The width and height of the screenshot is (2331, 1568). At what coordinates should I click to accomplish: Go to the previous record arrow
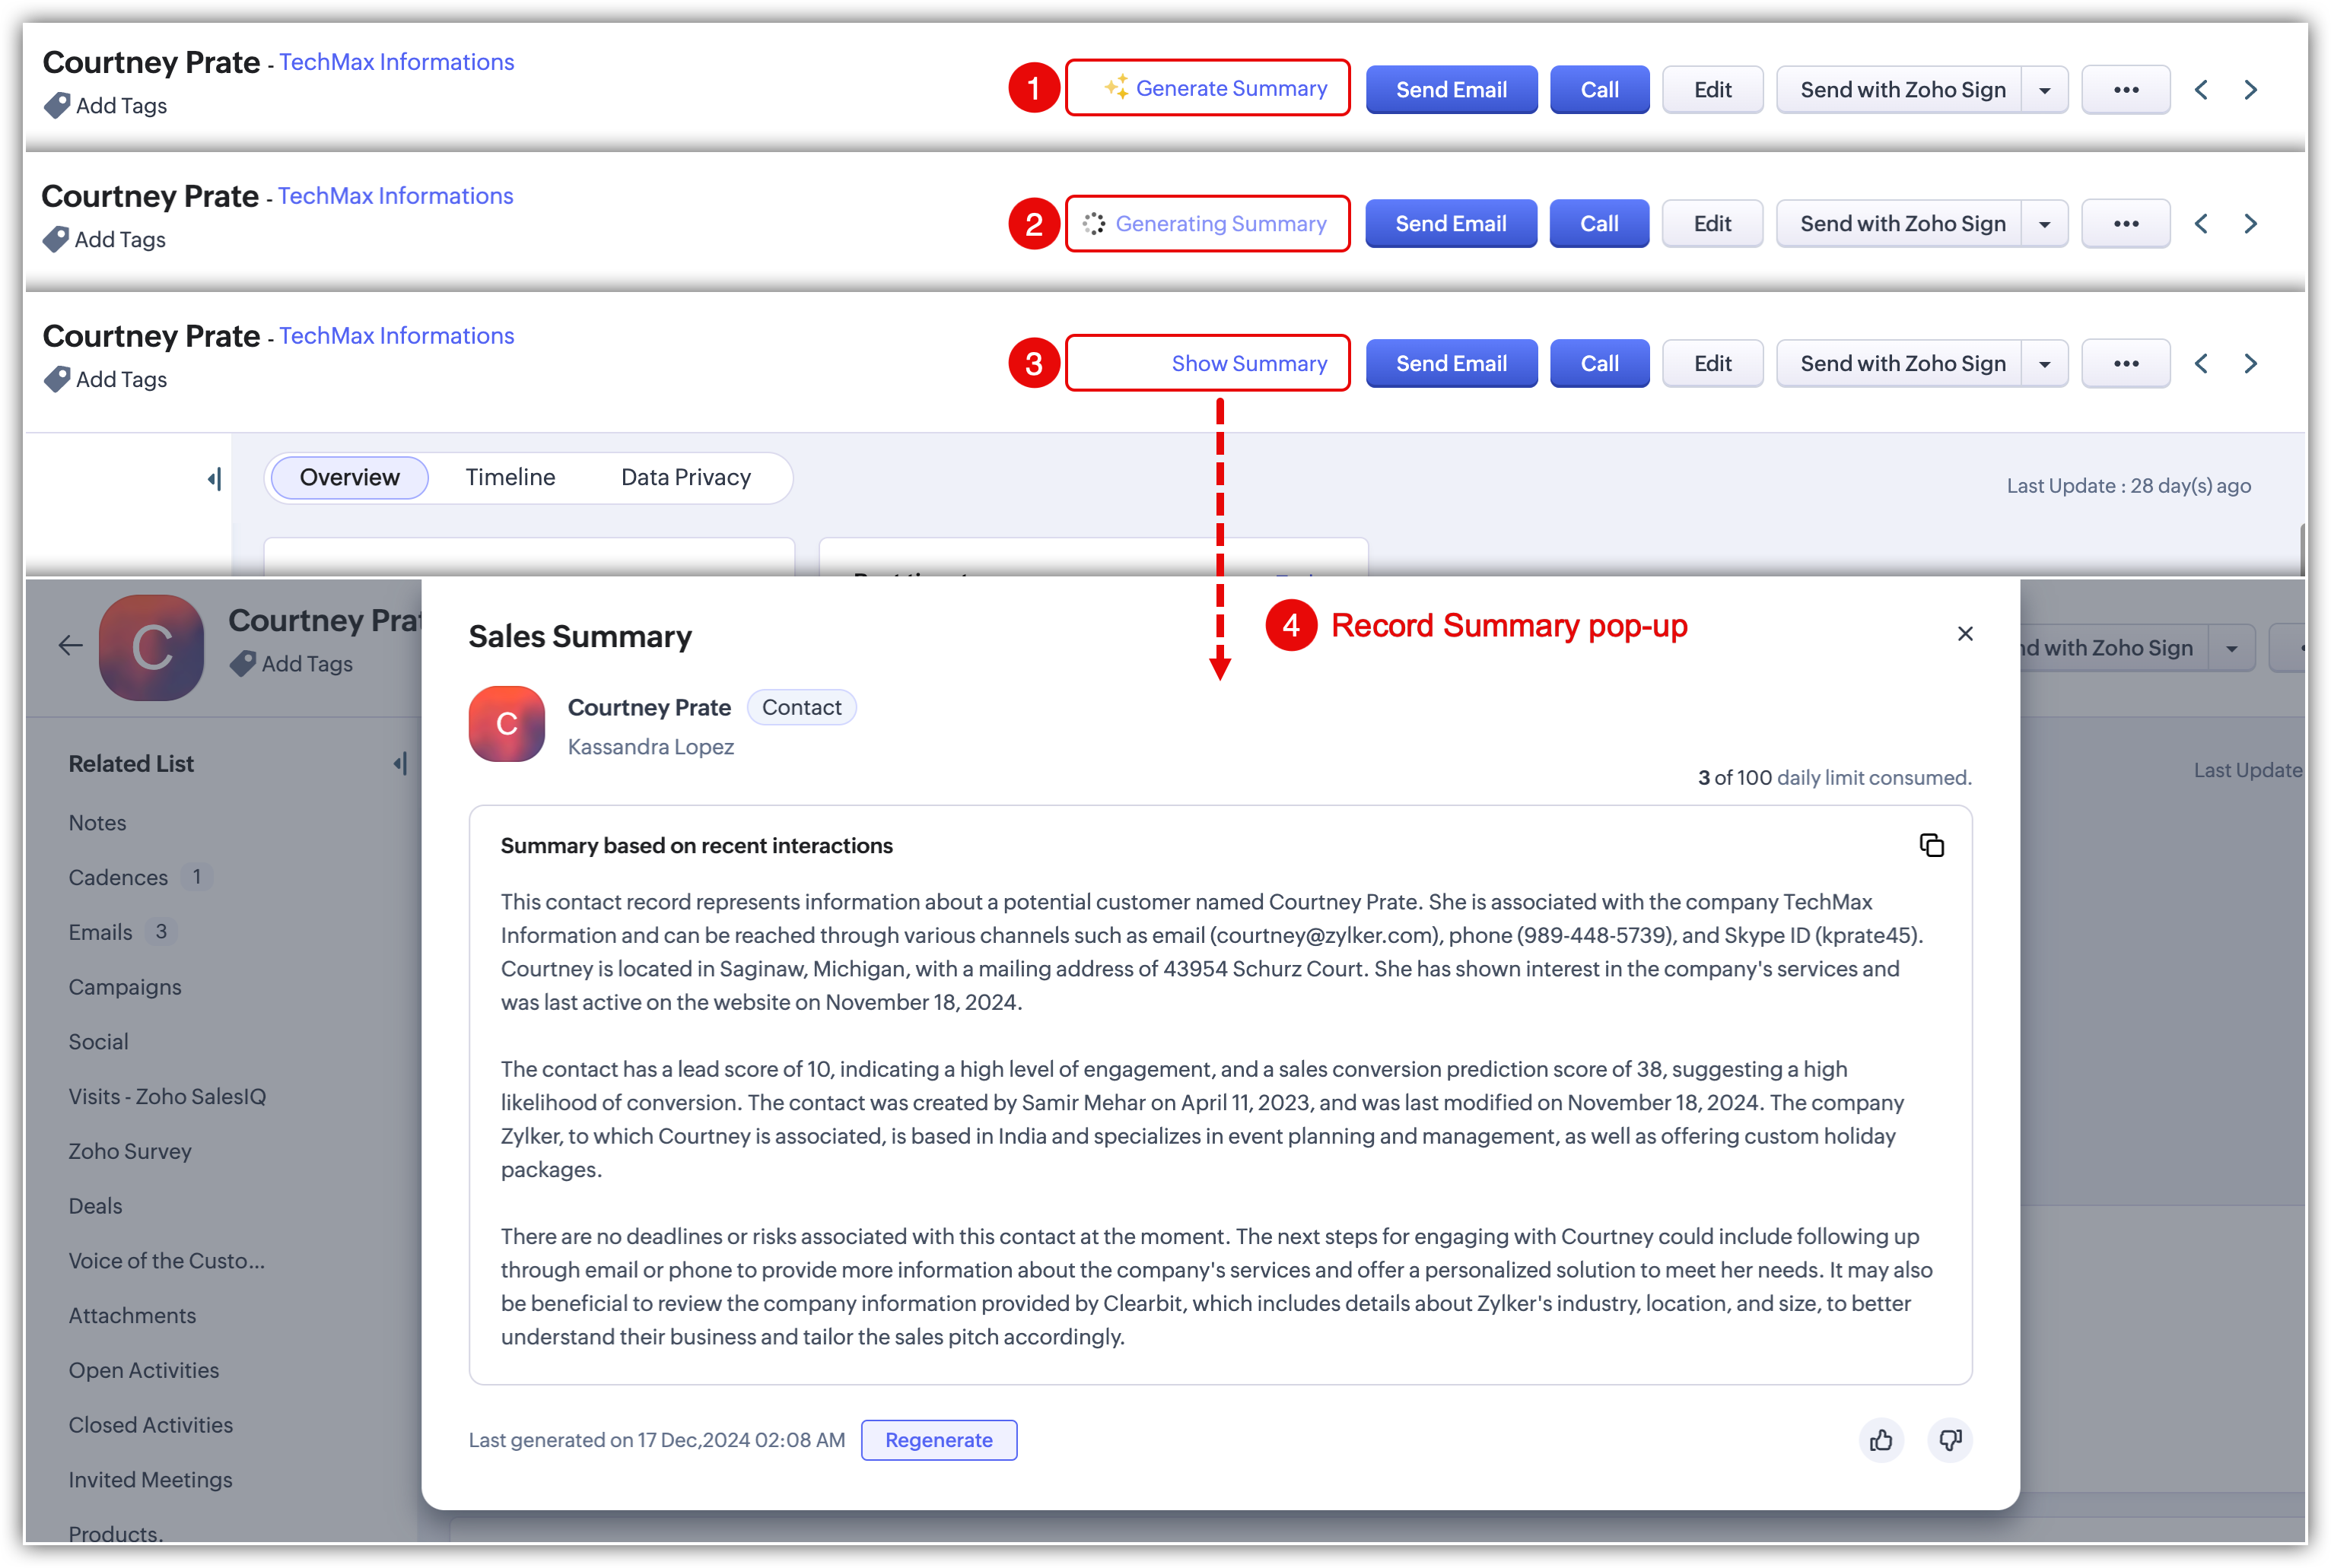[2201, 90]
